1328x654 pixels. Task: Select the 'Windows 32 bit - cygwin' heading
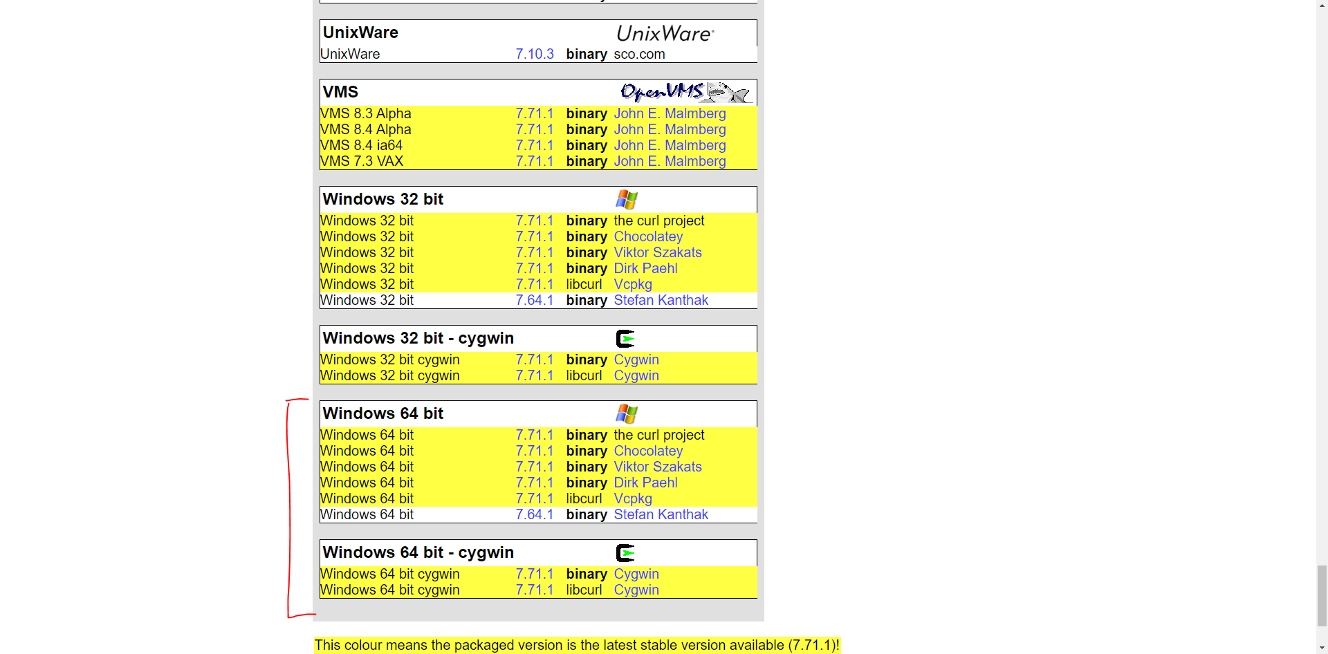point(418,338)
